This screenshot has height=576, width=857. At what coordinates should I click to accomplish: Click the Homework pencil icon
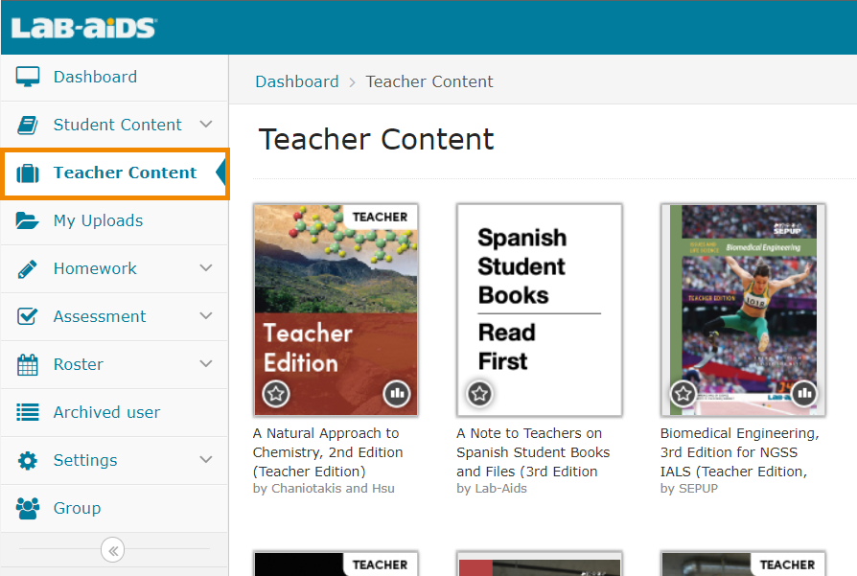pos(28,268)
